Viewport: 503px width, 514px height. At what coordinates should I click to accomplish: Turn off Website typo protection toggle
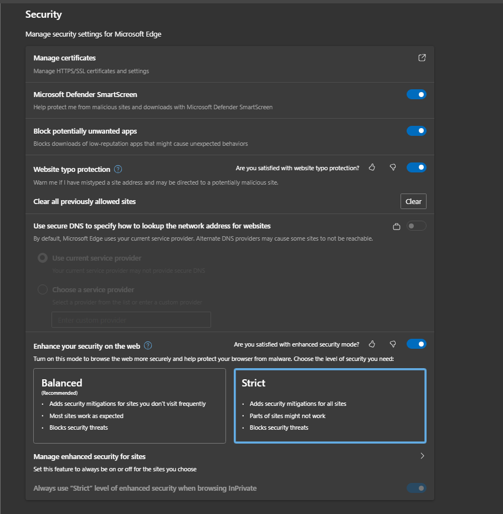pyautogui.click(x=416, y=167)
